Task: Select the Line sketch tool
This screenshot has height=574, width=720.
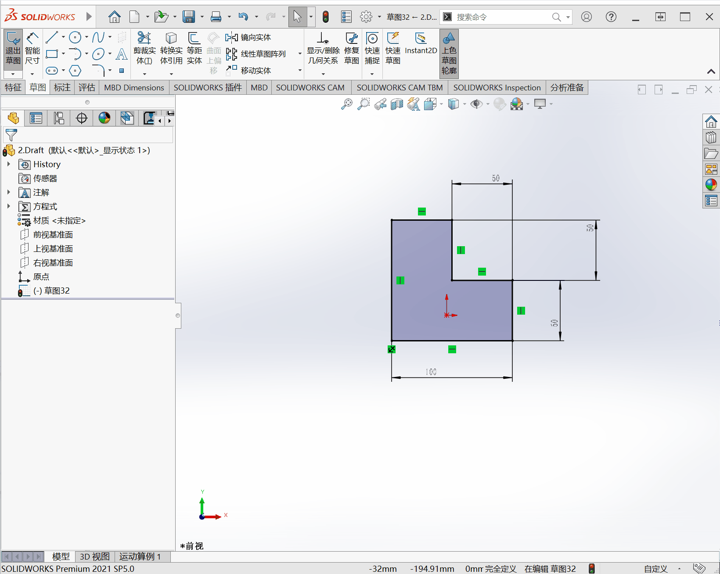Action: tap(52, 37)
